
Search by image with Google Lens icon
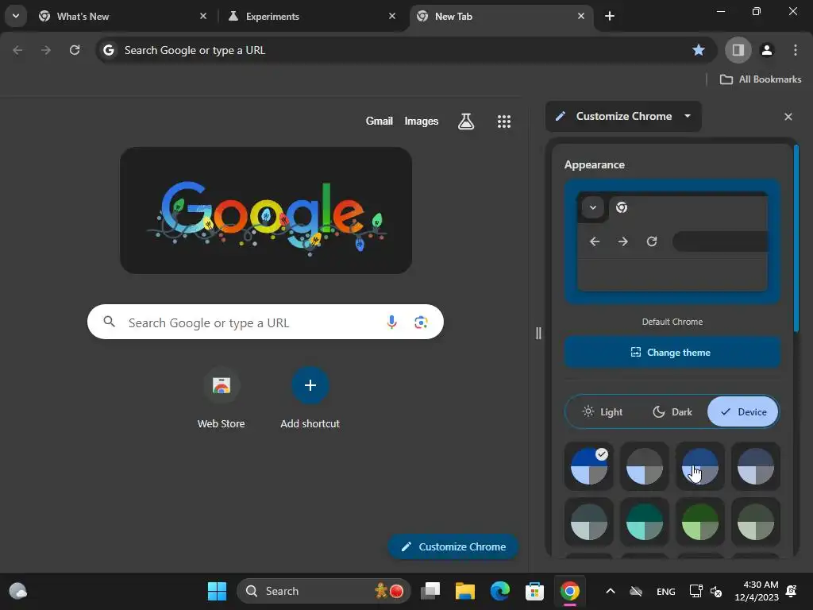tap(421, 322)
